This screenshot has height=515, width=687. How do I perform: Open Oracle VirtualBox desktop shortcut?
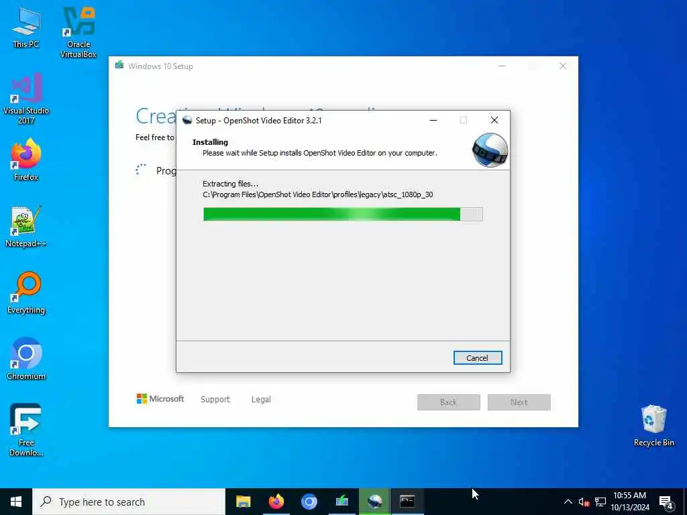tap(78, 32)
